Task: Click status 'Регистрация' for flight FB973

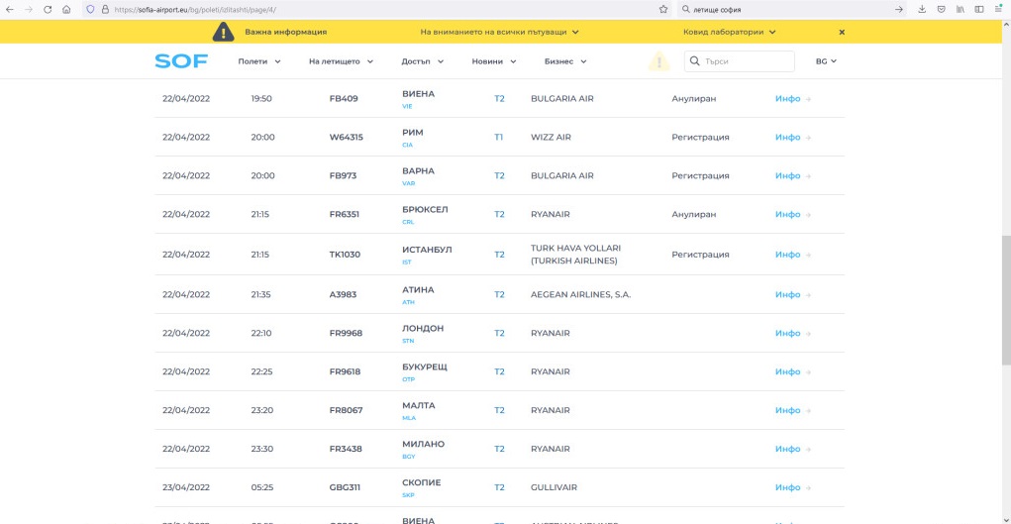Action: point(700,175)
